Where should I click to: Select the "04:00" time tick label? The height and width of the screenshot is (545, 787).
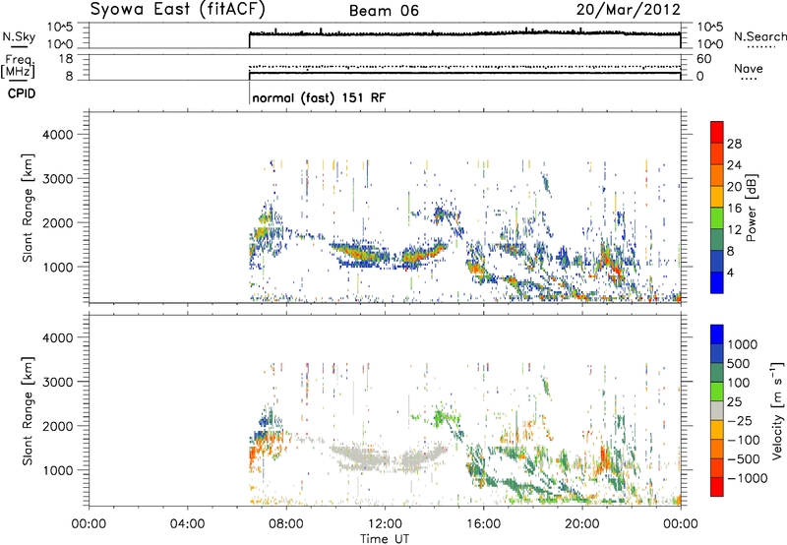pos(187,524)
